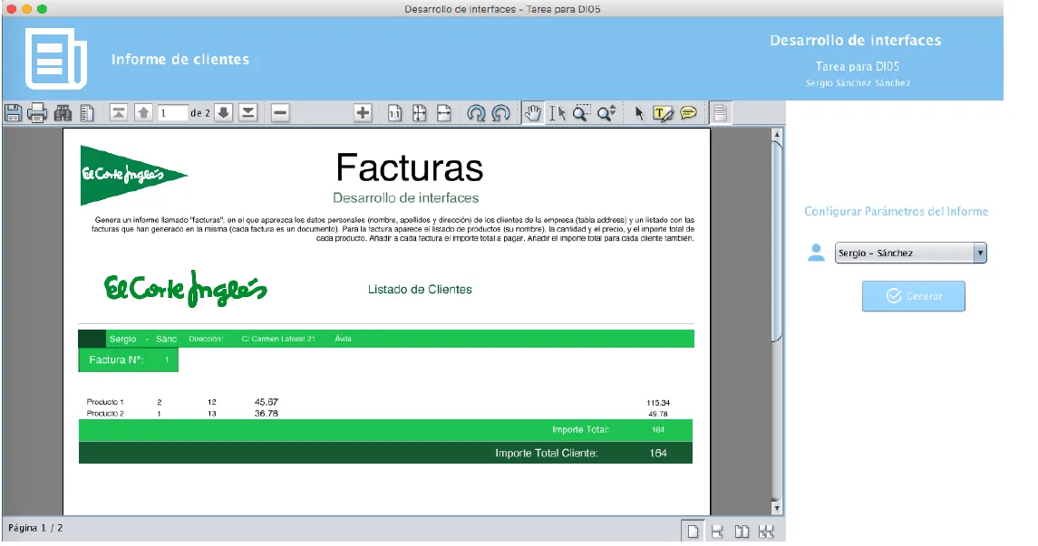
Task: Rotate the page with the first rotate icon
Action: tap(476, 113)
